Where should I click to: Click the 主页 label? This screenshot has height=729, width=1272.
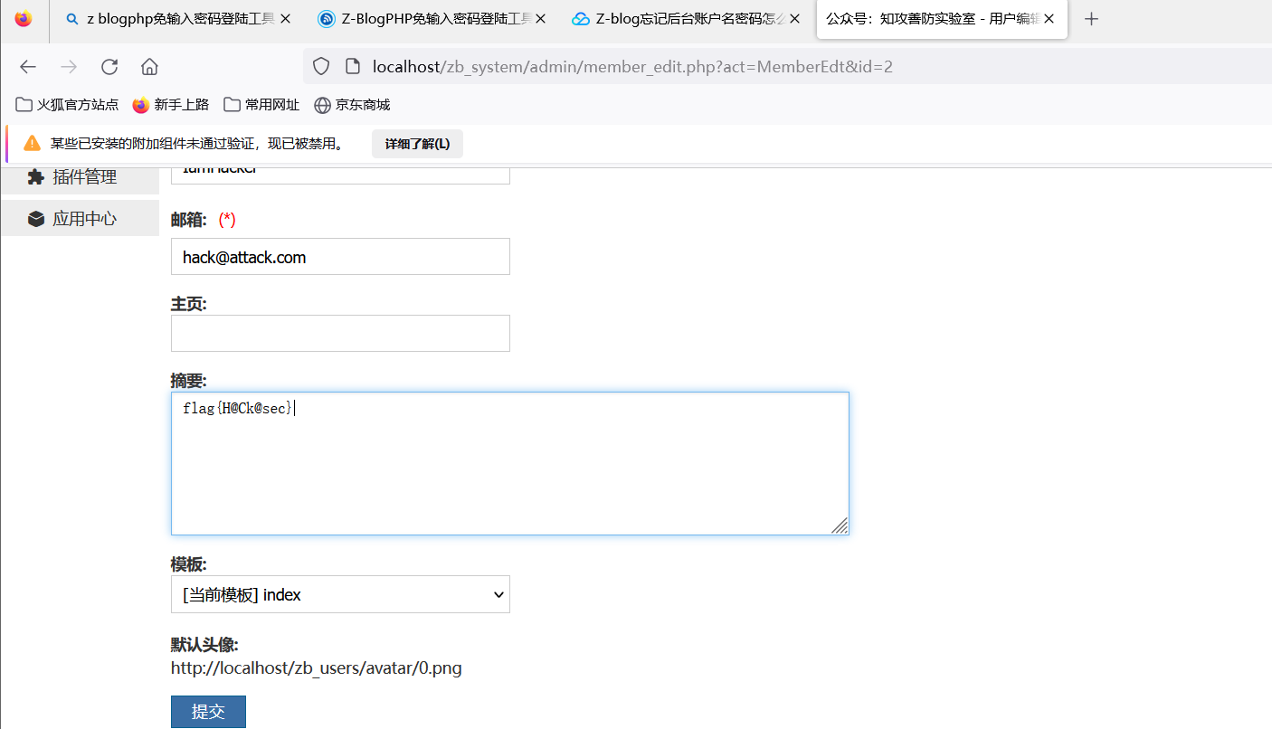click(x=189, y=305)
